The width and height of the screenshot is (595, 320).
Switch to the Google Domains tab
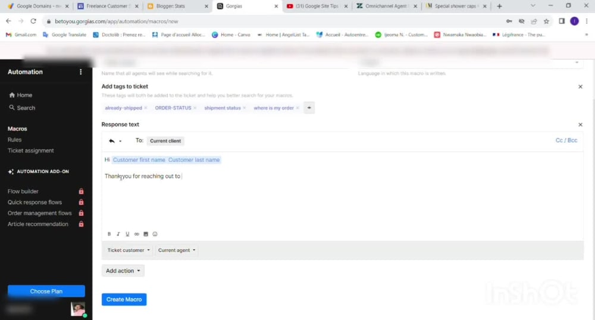(38, 6)
